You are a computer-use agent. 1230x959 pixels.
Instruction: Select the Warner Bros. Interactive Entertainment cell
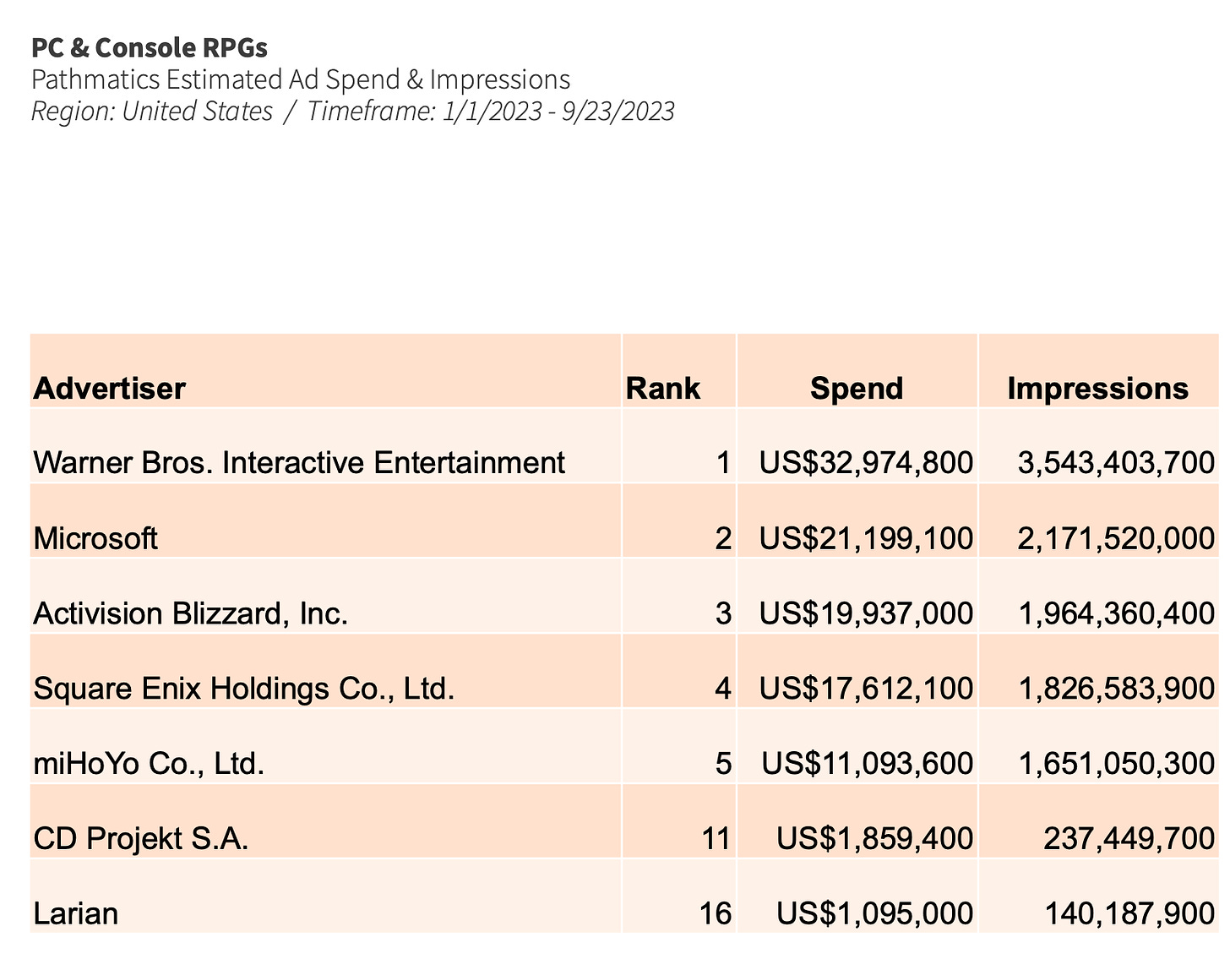pos(299,462)
